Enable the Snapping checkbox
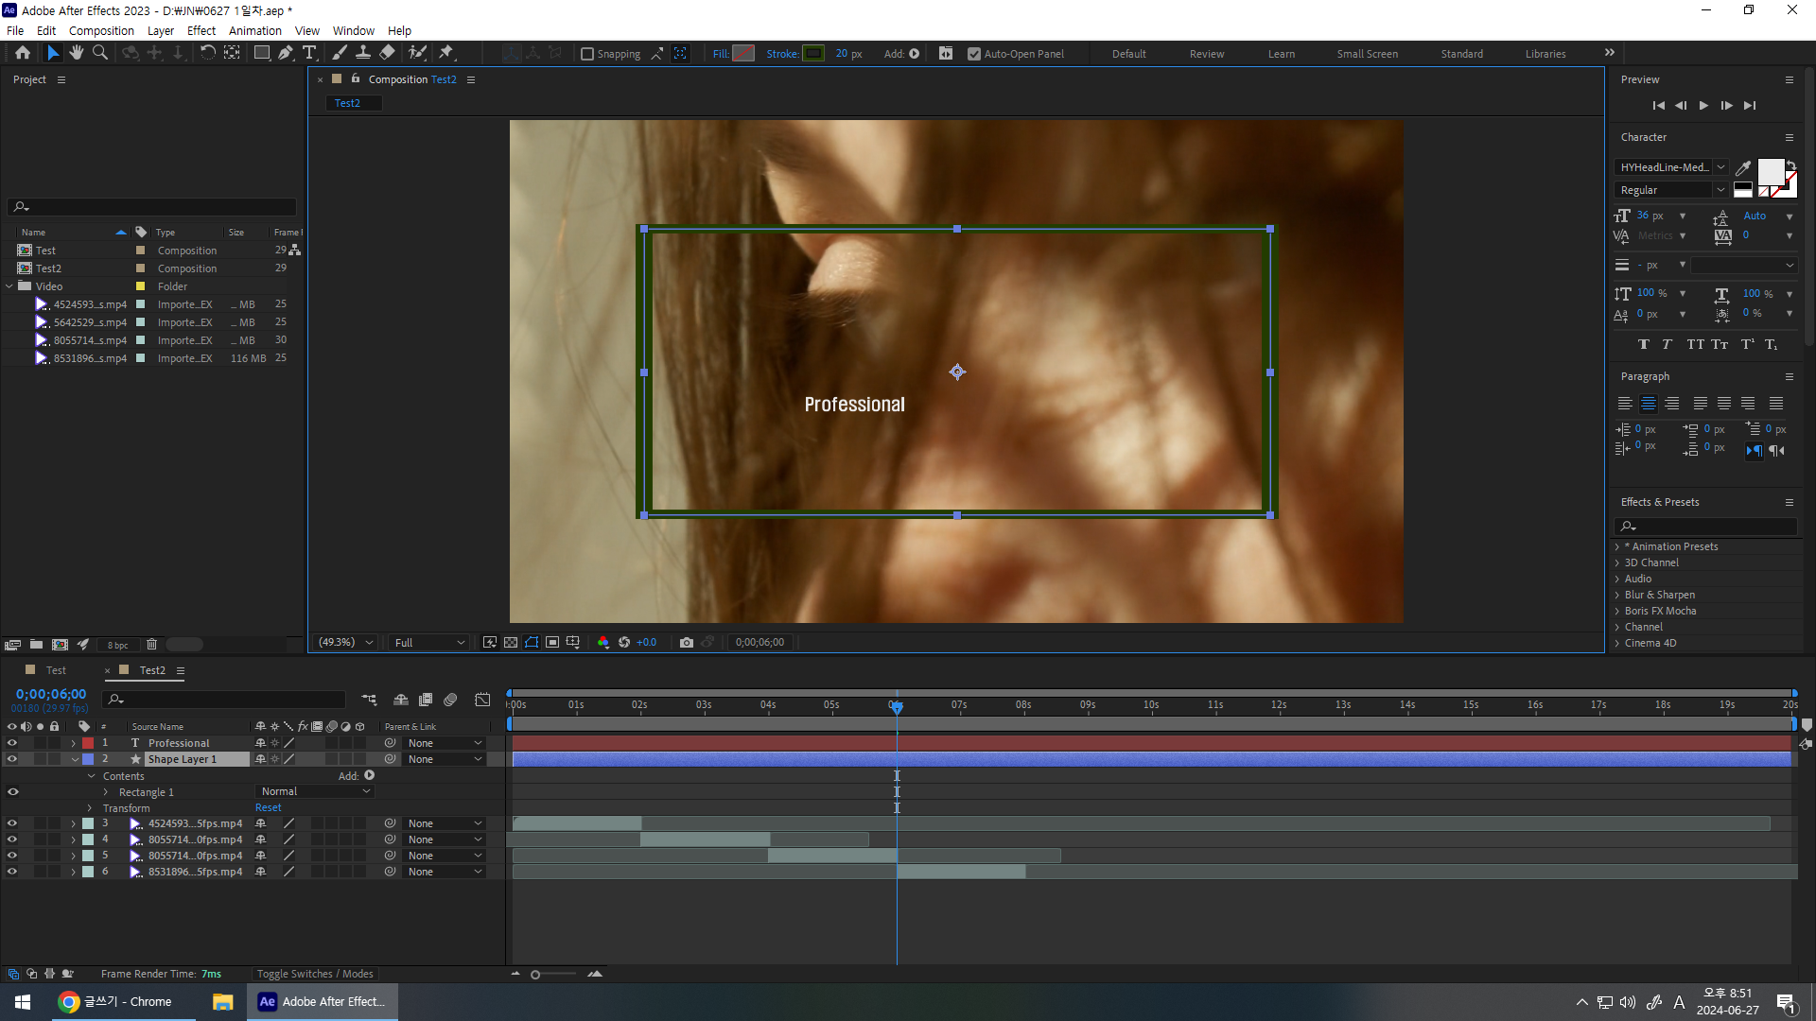 pos(587,54)
